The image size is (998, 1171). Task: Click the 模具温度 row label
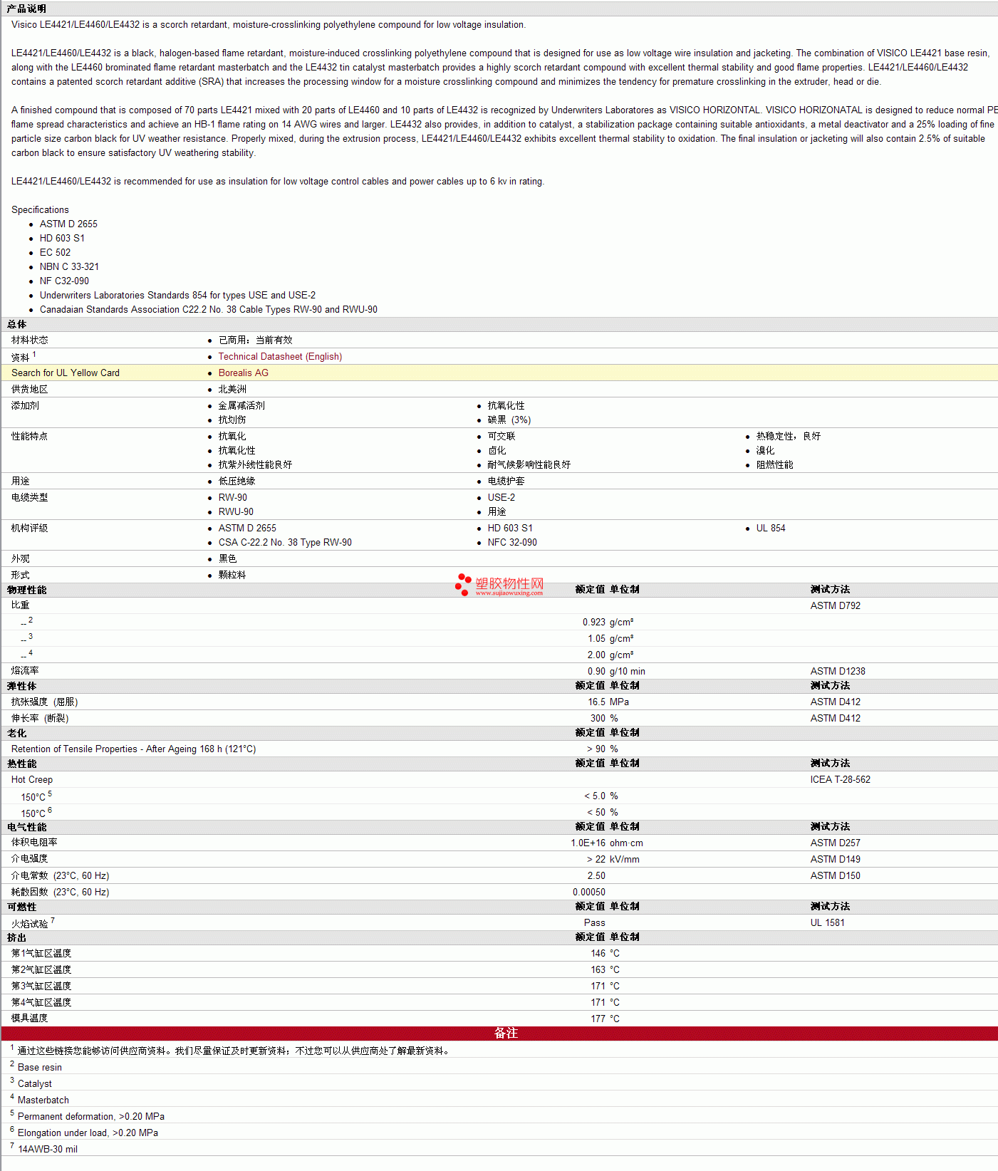(x=30, y=1019)
